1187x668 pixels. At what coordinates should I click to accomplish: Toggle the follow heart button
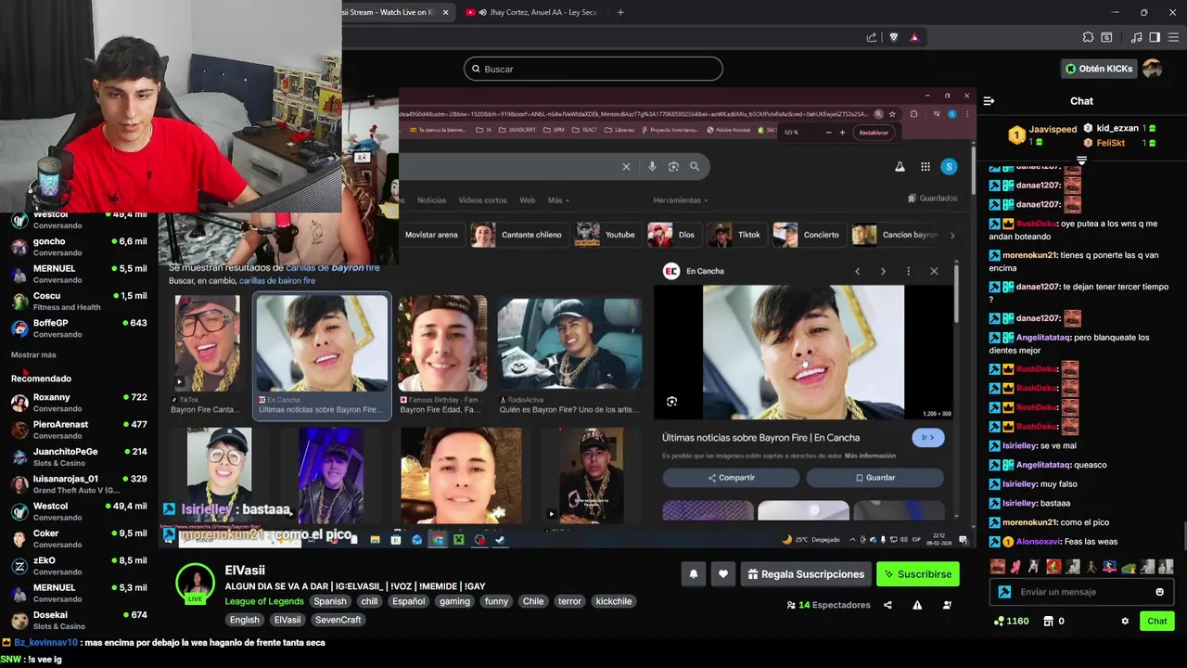(723, 574)
